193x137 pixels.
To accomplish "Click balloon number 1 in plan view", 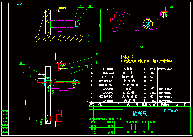I will pyautogui.click(x=29, y=119).
